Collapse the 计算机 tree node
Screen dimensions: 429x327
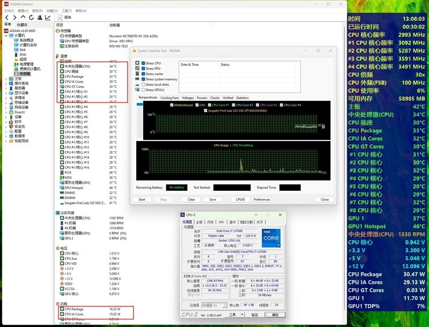coord(5,35)
